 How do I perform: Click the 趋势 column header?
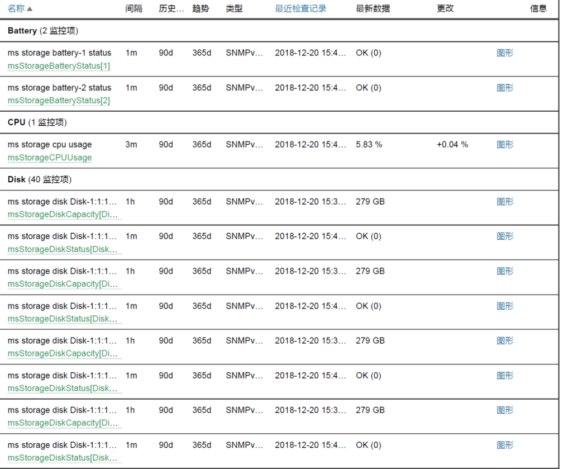tap(201, 8)
